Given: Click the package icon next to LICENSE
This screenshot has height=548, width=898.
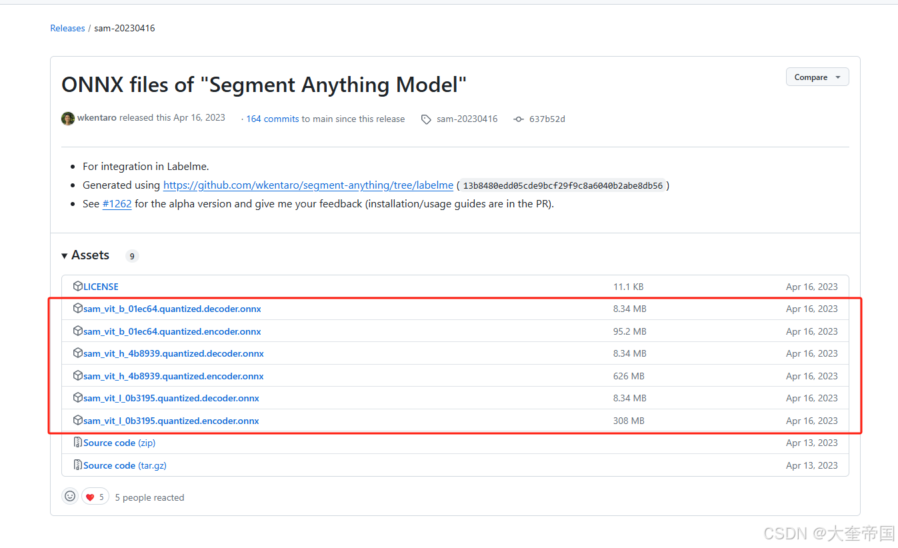Looking at the screenshot, I should (x=78, y=287).
